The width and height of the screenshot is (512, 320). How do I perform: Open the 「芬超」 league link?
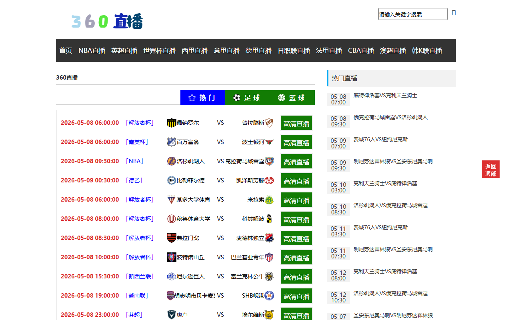134,315
